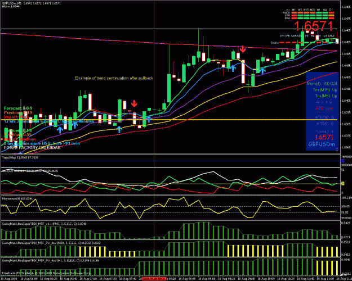Click the last blue buy arrow before the rally end
The width and height of the screenshot is (352, 281).
point(262,71)
